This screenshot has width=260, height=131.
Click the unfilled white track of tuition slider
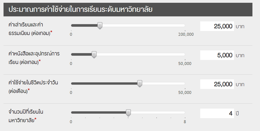(144, 25)
